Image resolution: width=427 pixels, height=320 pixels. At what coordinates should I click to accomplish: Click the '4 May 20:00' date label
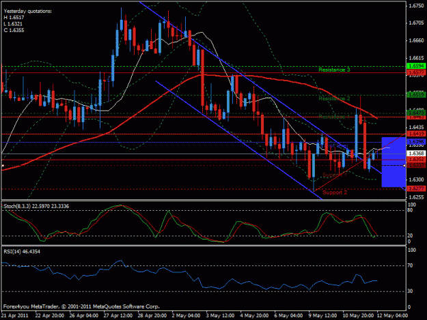click(254, 316)
